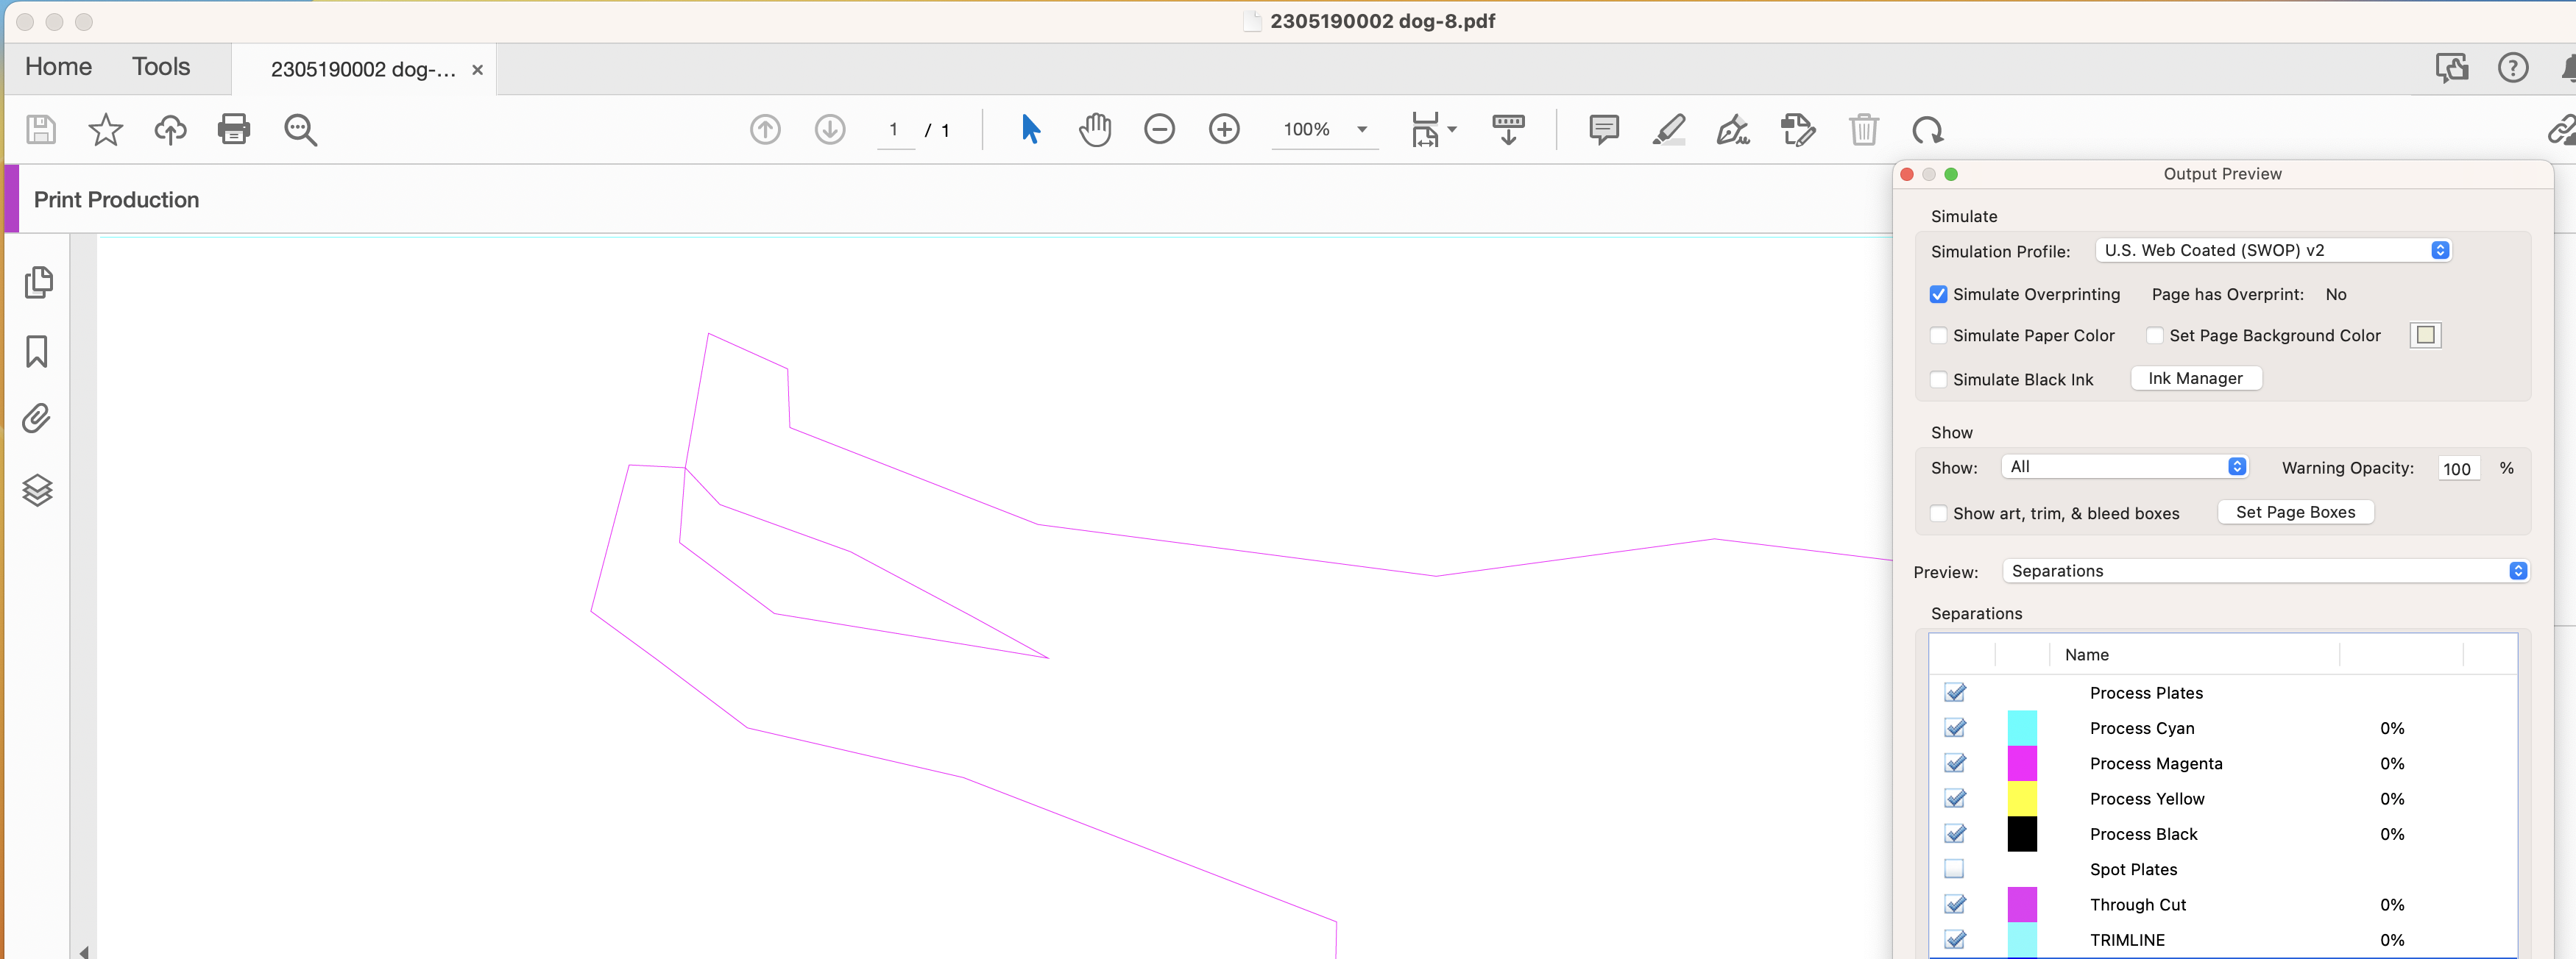Open Page Thumbnails side panel

[x=38, y=282]
